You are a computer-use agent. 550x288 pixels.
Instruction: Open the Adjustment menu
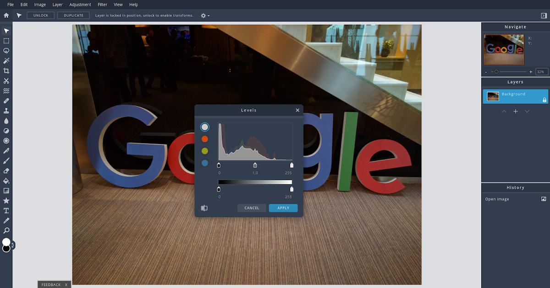(x=80, y=5)
